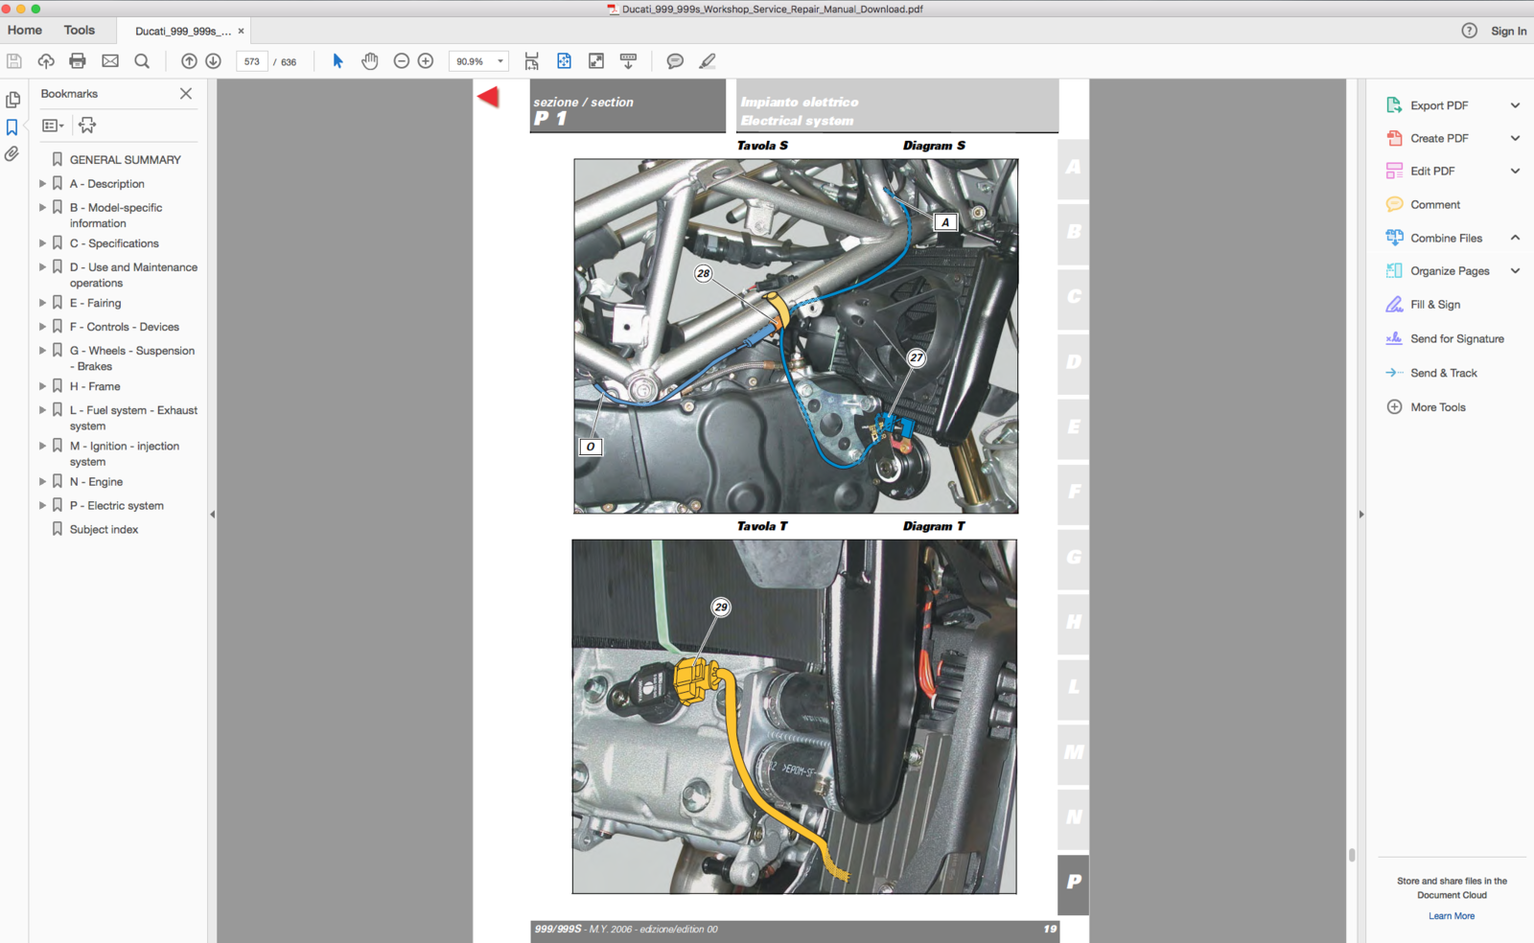Open the Page Thumbnails panel
This screenshot has height=943, width=1534.
pos(12,100)
